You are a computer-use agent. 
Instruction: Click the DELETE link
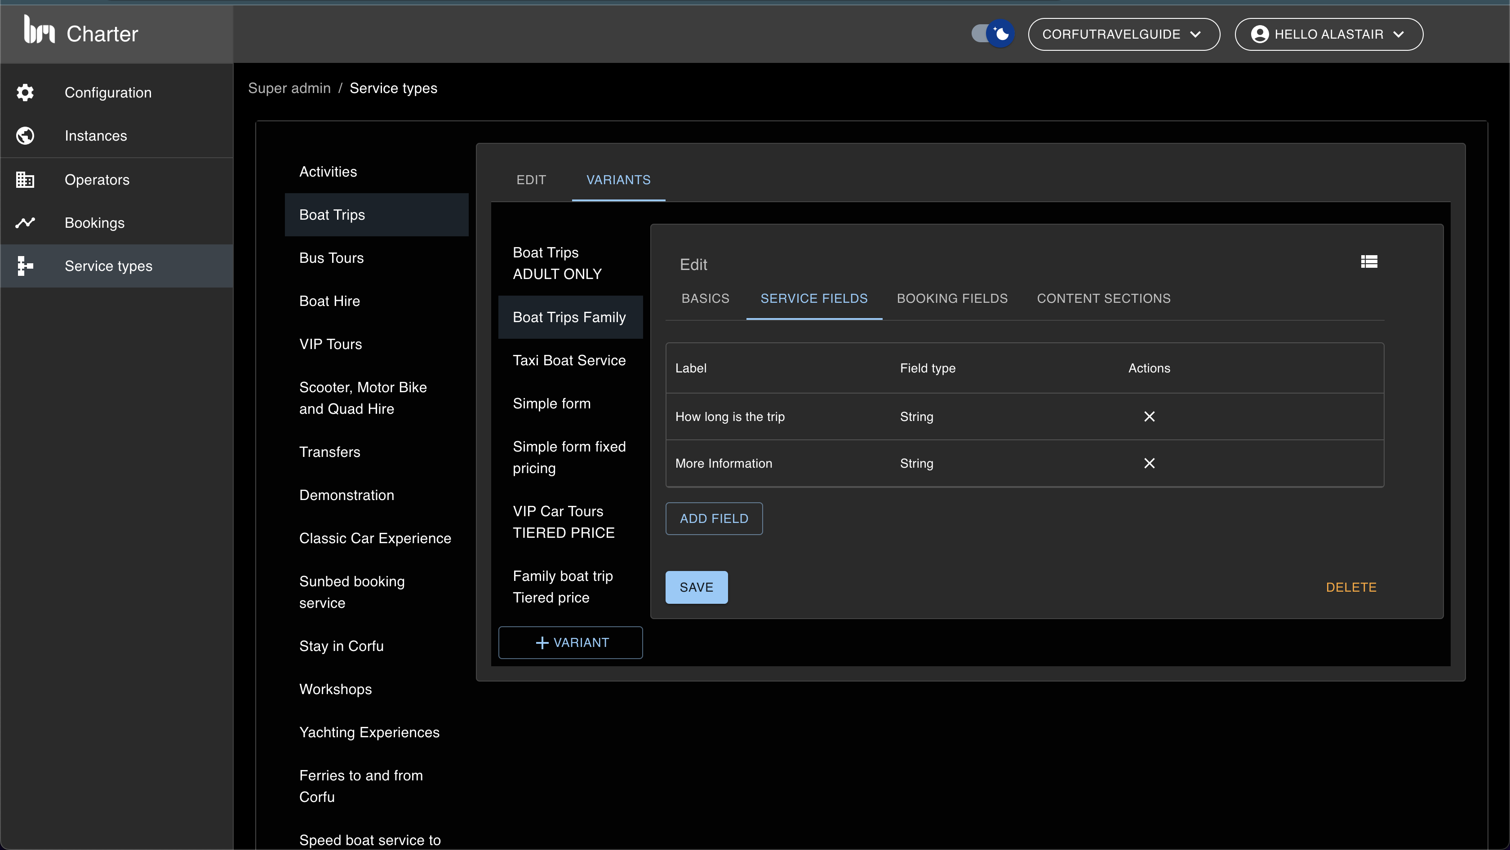pyautogui.click(x=1350, y=588)
